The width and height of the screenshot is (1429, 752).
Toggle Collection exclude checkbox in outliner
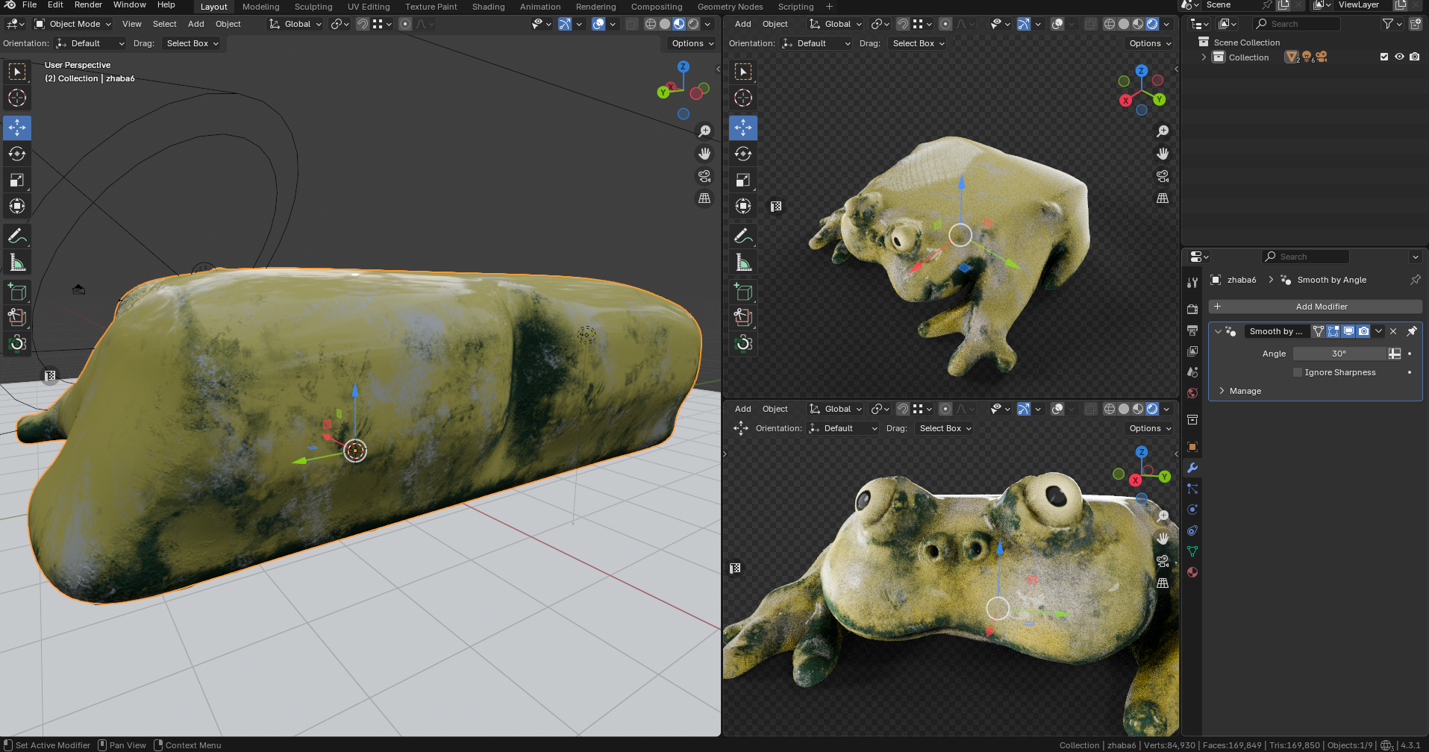pyautogui.click(x=1384, y=57)
